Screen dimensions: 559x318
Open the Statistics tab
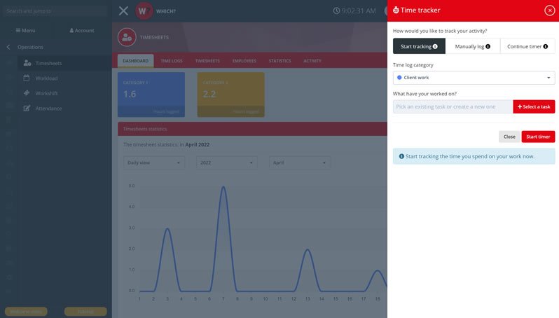pyautogui.click(x=279, y=61)
